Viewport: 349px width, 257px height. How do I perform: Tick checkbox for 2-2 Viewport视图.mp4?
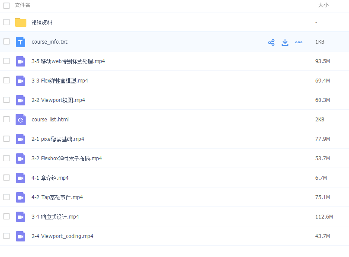(x=6, y=100)
